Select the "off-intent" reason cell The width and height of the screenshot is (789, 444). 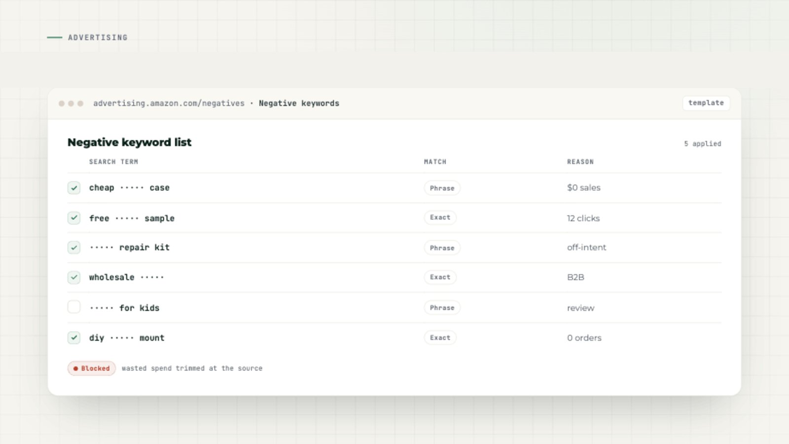(586, 248)
